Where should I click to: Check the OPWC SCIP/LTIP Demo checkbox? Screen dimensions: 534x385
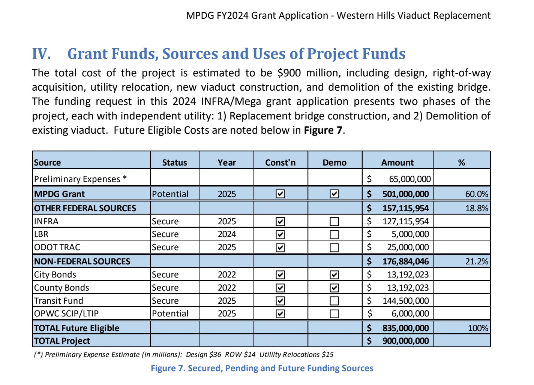[334, 313]
